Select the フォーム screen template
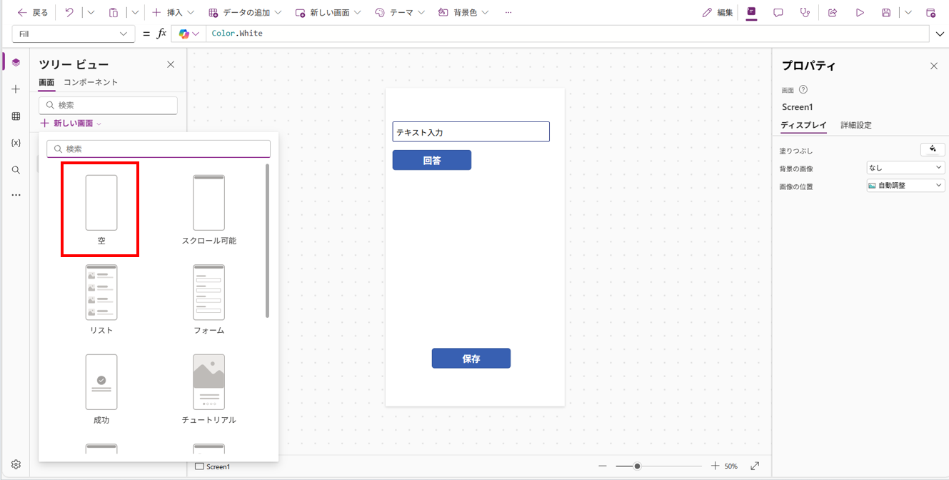 pos(209,300)
